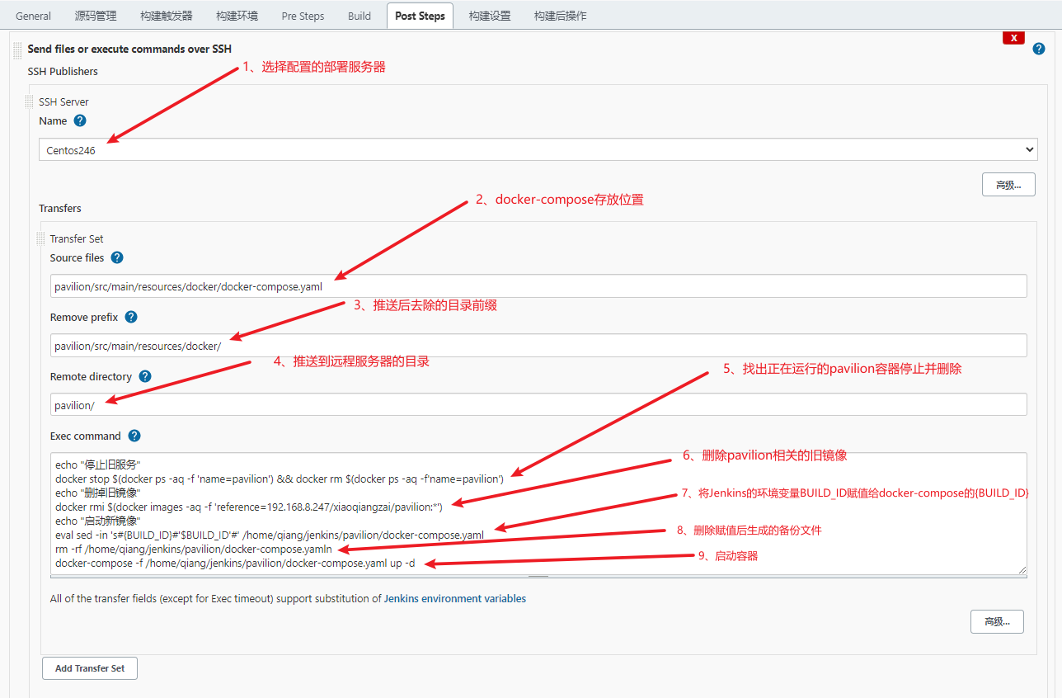
Task: Switch to the 源码管理 tab
Action: [x=95, y=16]
